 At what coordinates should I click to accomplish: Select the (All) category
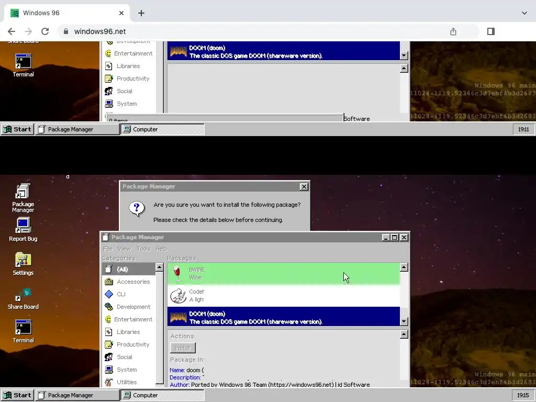click(129, 269)
